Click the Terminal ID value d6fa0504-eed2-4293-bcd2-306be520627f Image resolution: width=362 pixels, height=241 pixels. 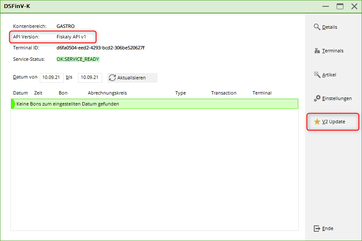101,48
